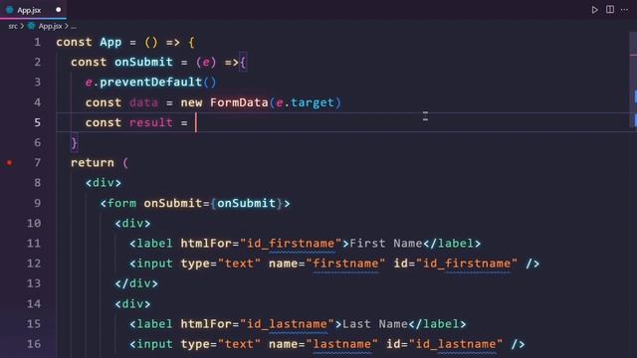
Task: Click name value "lastname" on line 16
Action: pos(341,344)
